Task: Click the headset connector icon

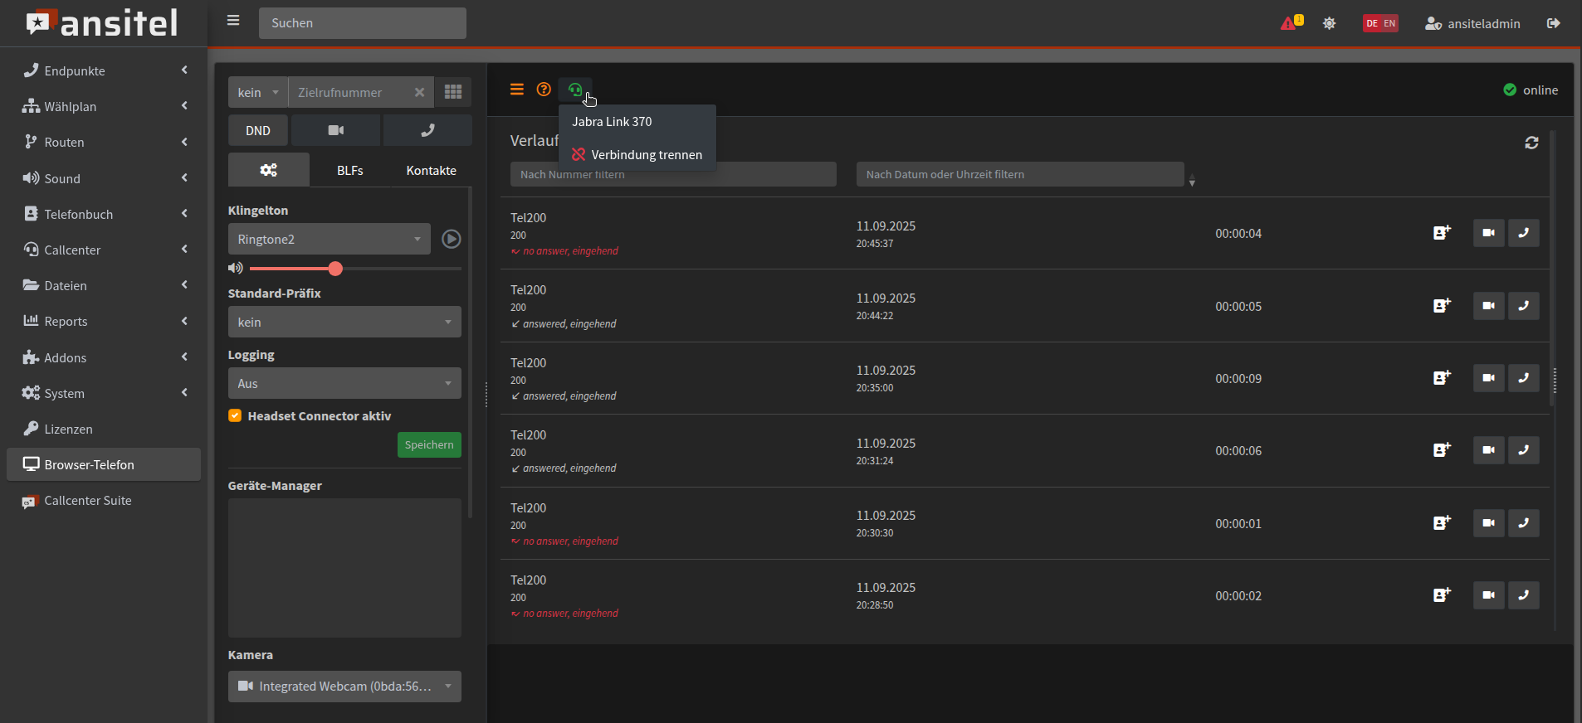Action: (574, 90)
